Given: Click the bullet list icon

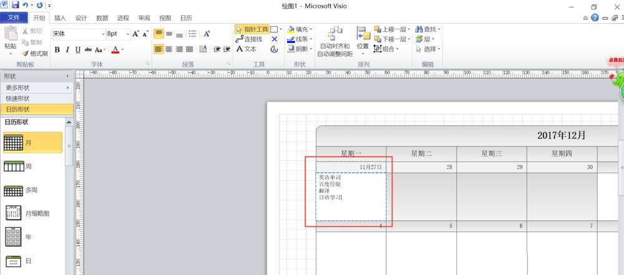Looking at the screenshot, I should pos(193,34).
